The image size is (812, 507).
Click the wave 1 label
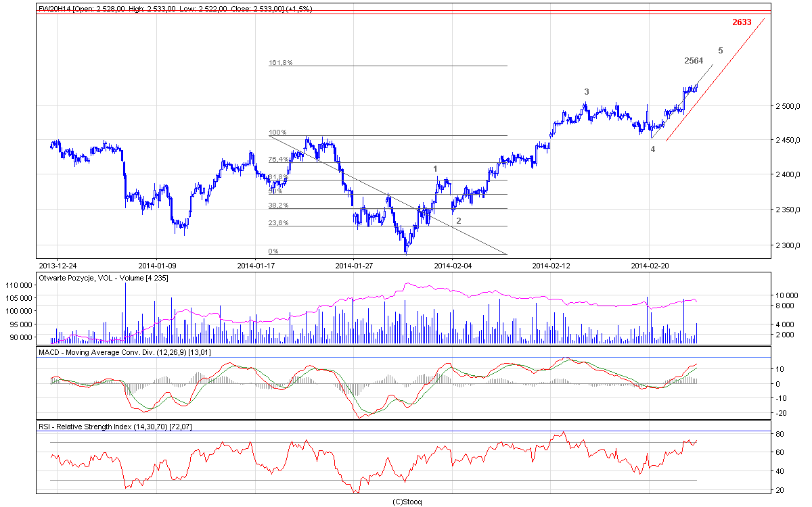coord(435,168)
